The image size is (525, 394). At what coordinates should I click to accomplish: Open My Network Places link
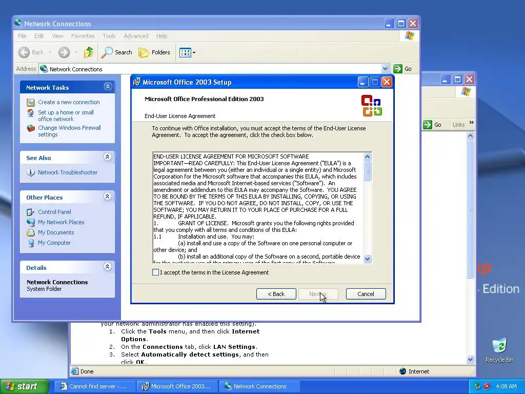61,222
